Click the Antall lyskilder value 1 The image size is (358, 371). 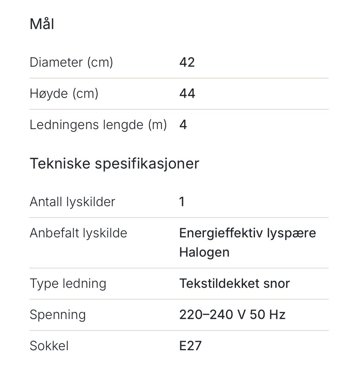182,202
